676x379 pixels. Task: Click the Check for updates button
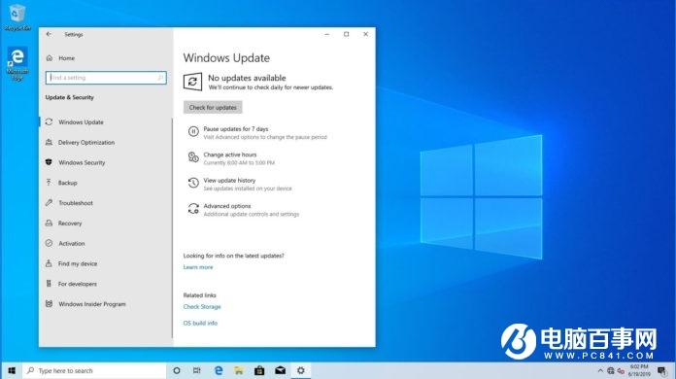(213, 107)
